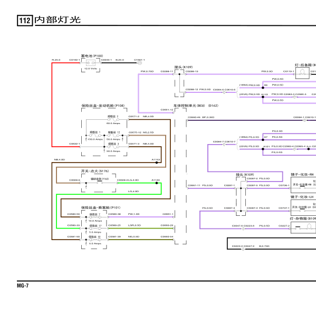The image size is (316, 314).
Task: Click the 保险丝盒-乘客舱 (P101) label
Action: coord(101,207)
